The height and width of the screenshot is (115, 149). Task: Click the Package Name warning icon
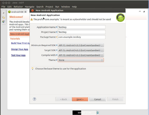pos(57,37)
